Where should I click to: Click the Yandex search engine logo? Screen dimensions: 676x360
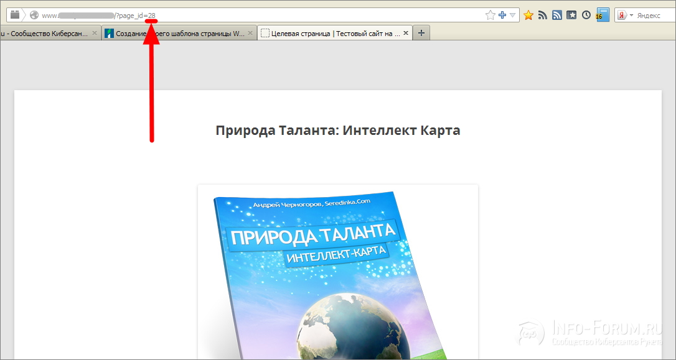(x=622, y=16)
